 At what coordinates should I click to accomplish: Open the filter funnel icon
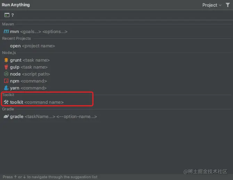pyautogui.click(x=227, y=5)
